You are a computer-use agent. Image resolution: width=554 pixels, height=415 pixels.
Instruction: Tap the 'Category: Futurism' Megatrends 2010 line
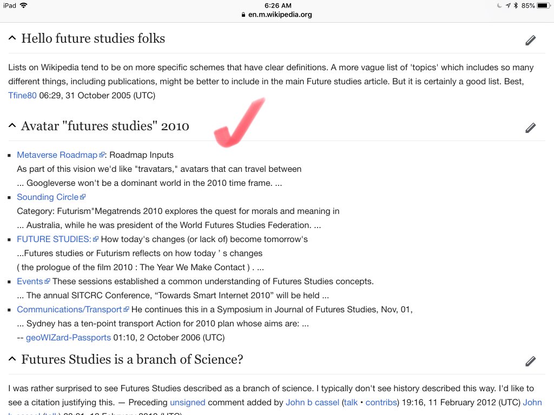coord(178,211)
